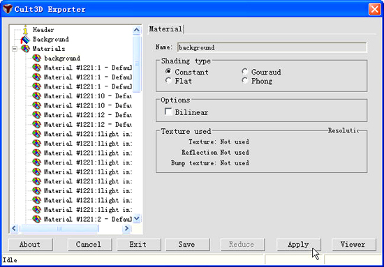Click the Materials node's colored sphere icon
Screen dimensions: 384x267
(25, 49)
